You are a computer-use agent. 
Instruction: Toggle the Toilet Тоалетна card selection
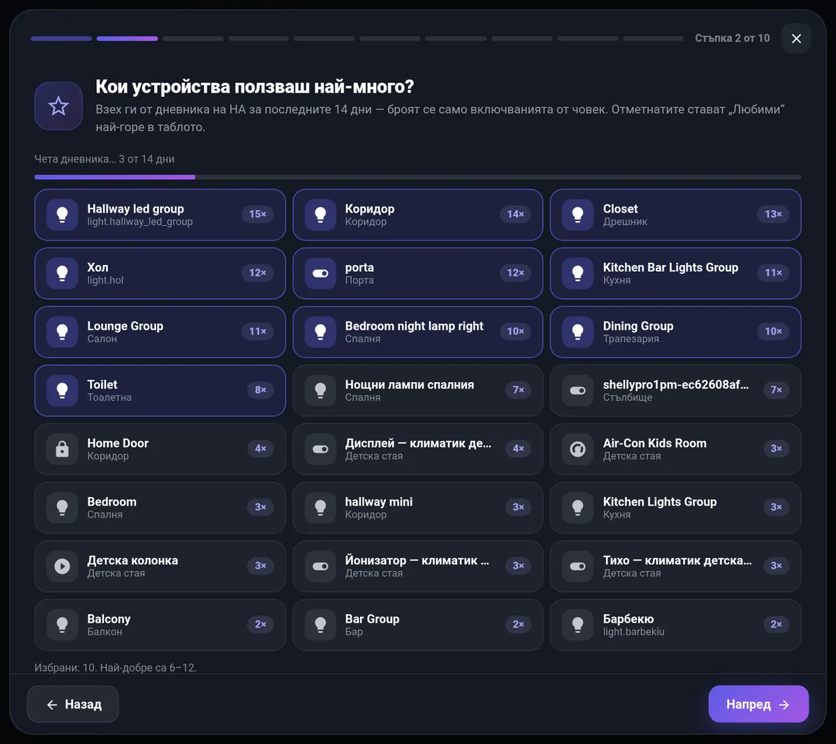tap(160, 390)
